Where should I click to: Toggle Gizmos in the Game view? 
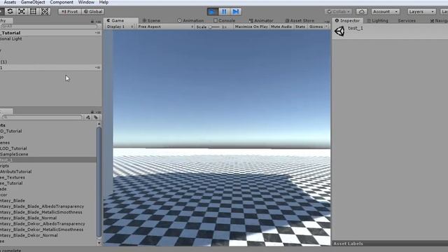tap(316, 27)
